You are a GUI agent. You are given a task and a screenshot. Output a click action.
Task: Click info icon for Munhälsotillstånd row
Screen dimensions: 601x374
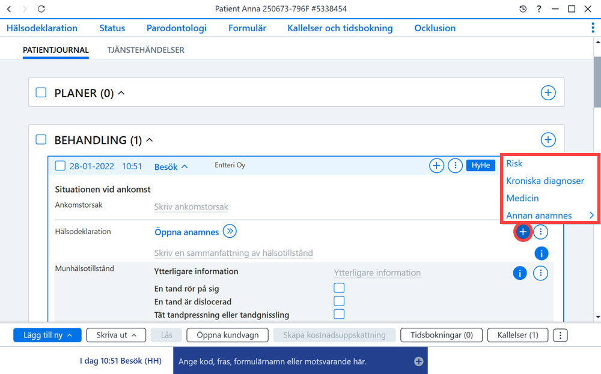pos(520,273)
